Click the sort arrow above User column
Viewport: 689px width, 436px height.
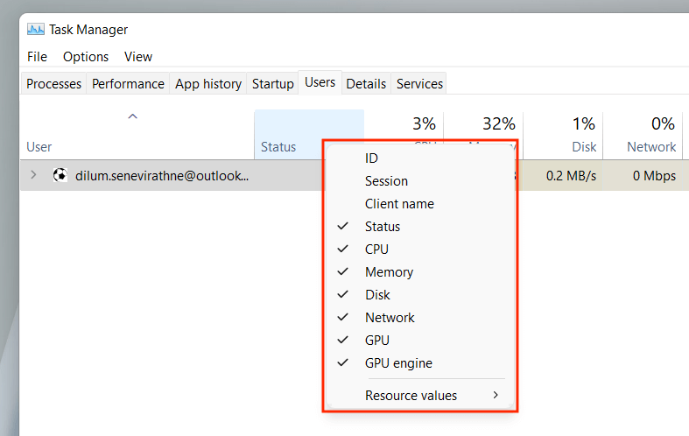coord(133,116)
